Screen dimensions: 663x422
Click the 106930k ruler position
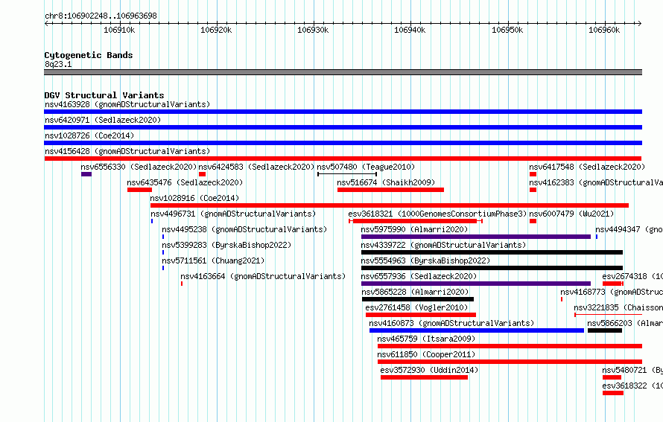coord(314,30)
